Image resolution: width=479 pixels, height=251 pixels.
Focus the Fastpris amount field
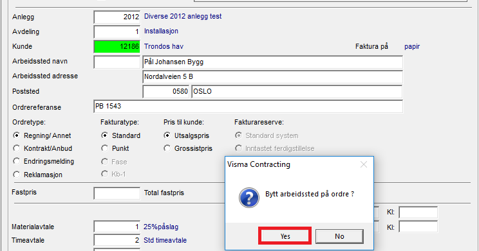[117, 193]
